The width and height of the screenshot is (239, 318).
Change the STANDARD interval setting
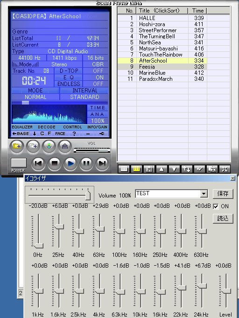[x=84, y=97]
